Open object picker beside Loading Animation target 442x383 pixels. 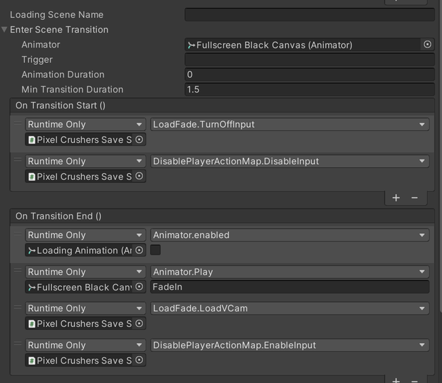pyautogui.click(x=139, y=250)
